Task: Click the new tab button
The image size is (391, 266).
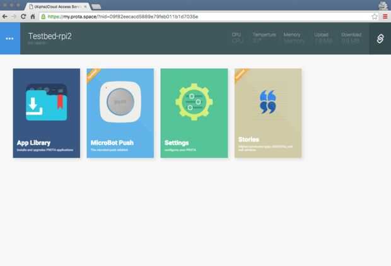Action: pos(96,7)
